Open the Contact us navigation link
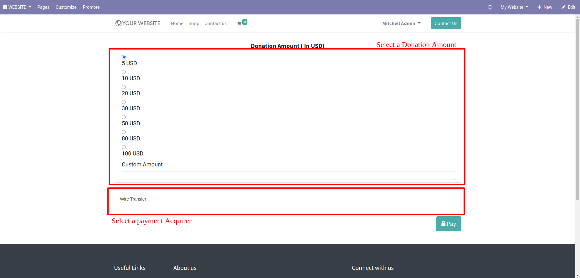 [215, 24]
